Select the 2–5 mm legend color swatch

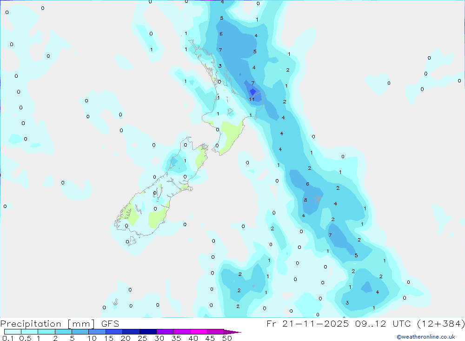click(63, 332)
